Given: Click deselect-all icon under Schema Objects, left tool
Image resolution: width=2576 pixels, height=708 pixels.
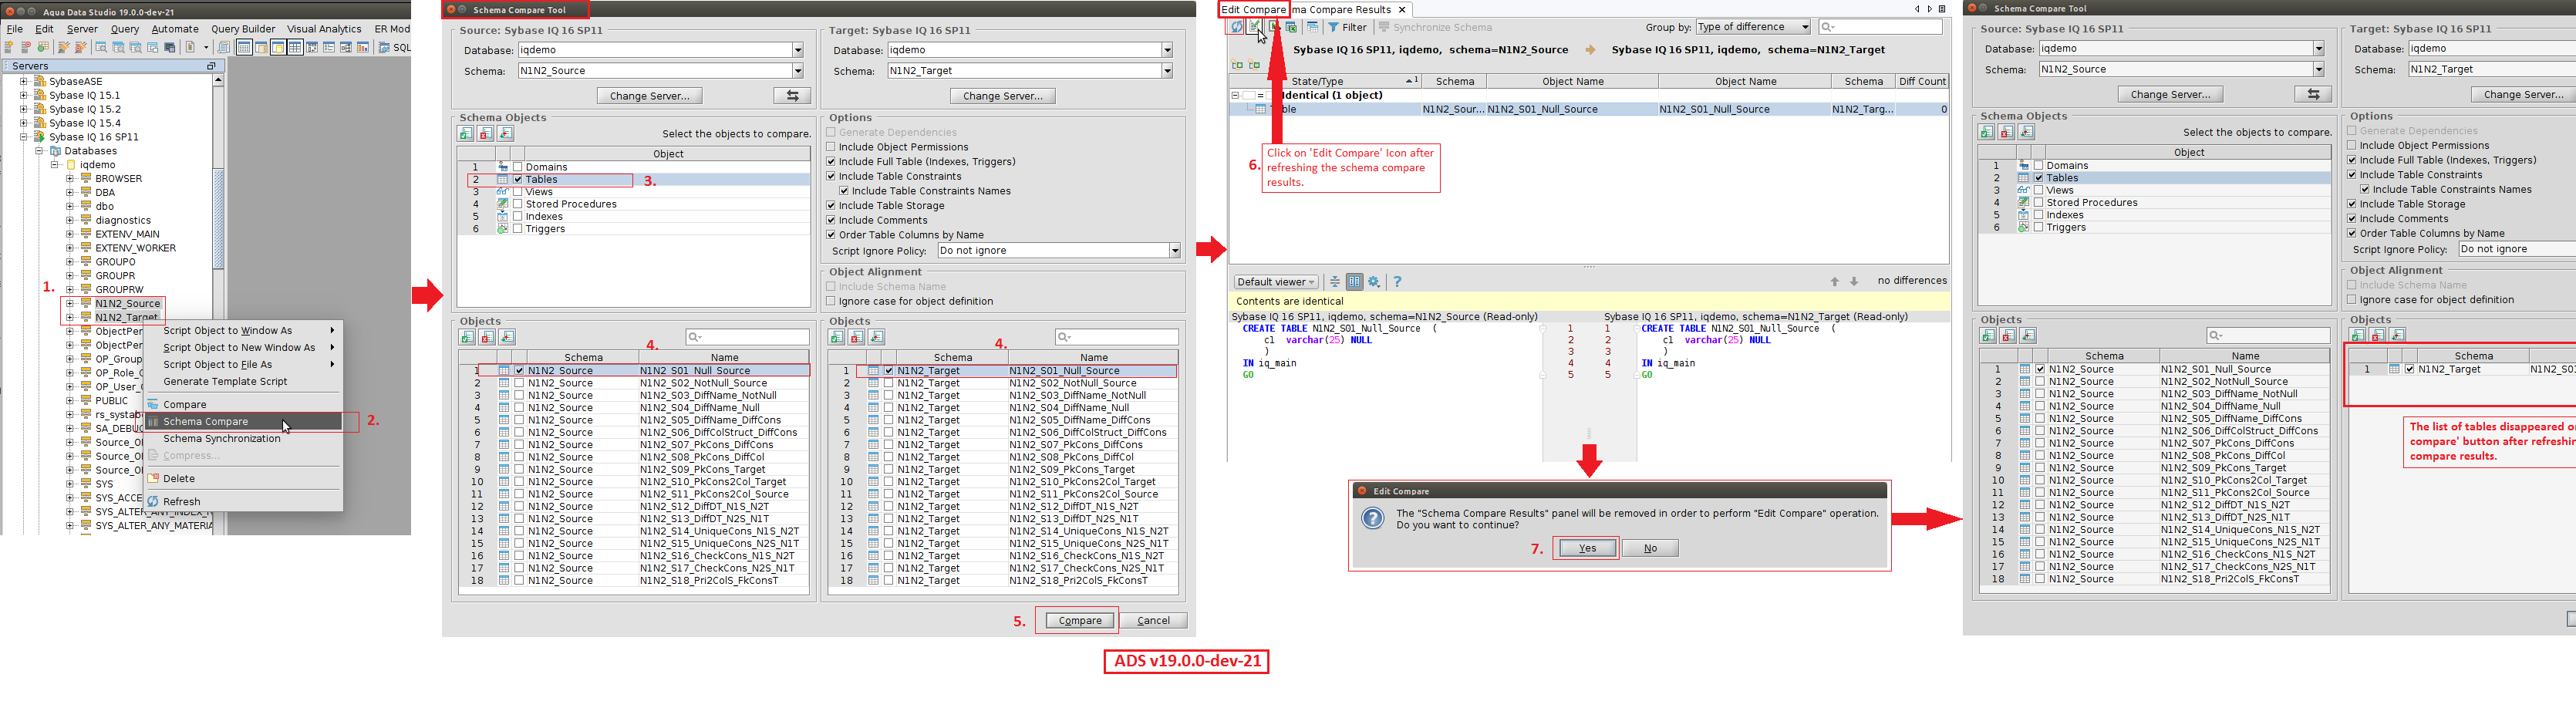Looking at the screenshot, I should 486,134.
